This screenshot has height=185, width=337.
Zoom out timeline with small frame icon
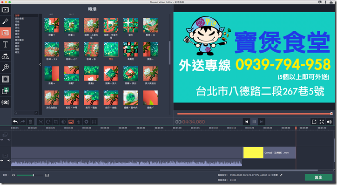point(13,175)
